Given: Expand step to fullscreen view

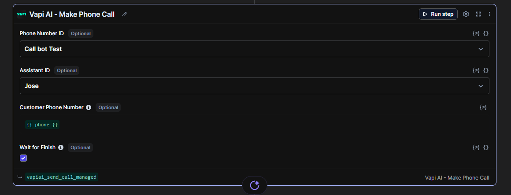Looking at the screenshot, I should click(478, 14).
